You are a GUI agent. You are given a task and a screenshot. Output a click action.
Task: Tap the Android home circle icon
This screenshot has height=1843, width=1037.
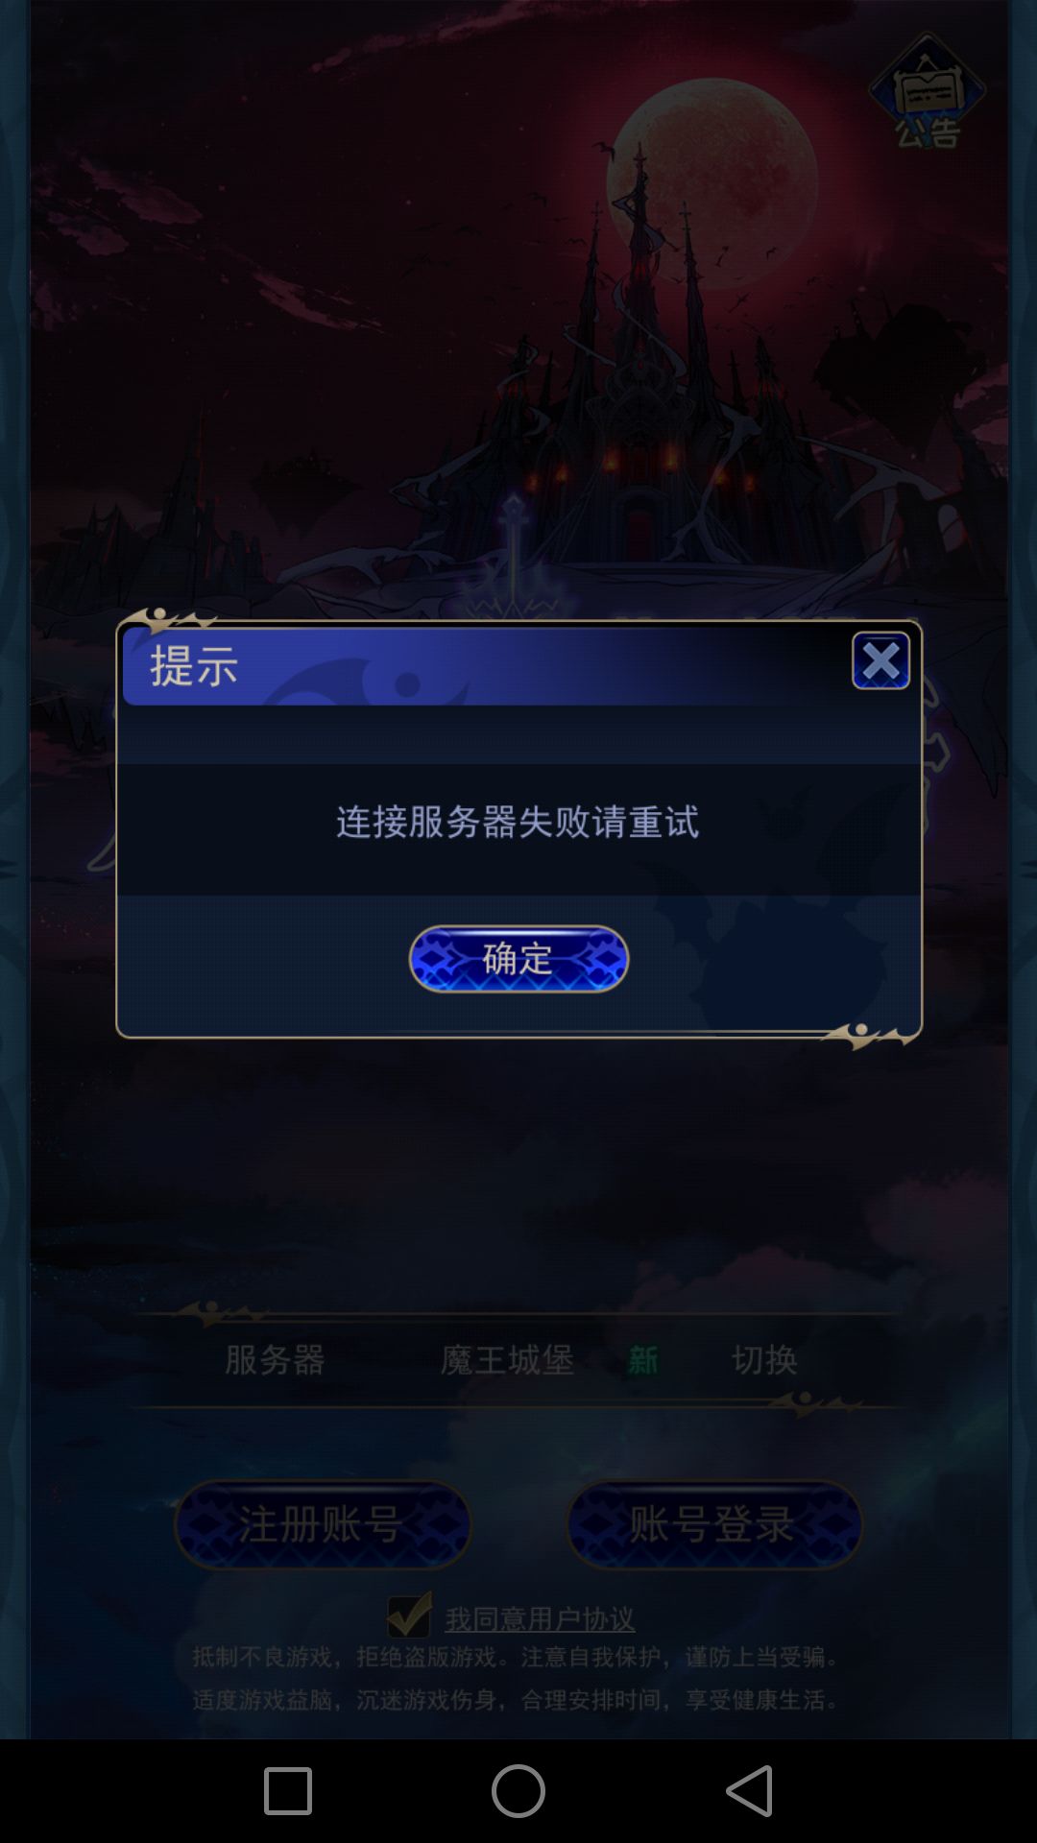(518, 1791)
